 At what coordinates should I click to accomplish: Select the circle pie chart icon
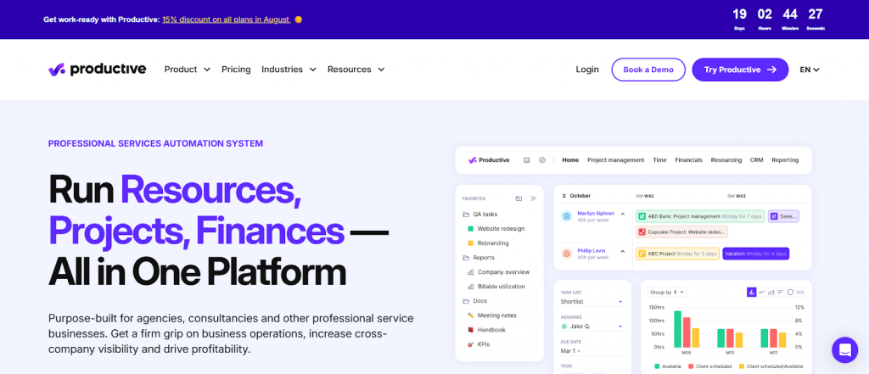790,292
